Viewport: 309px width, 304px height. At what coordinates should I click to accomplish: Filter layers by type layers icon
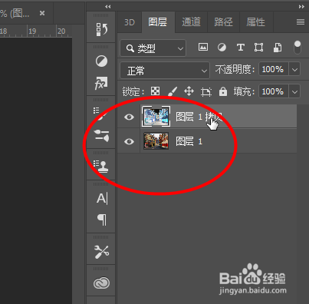[x=241, y=48]
